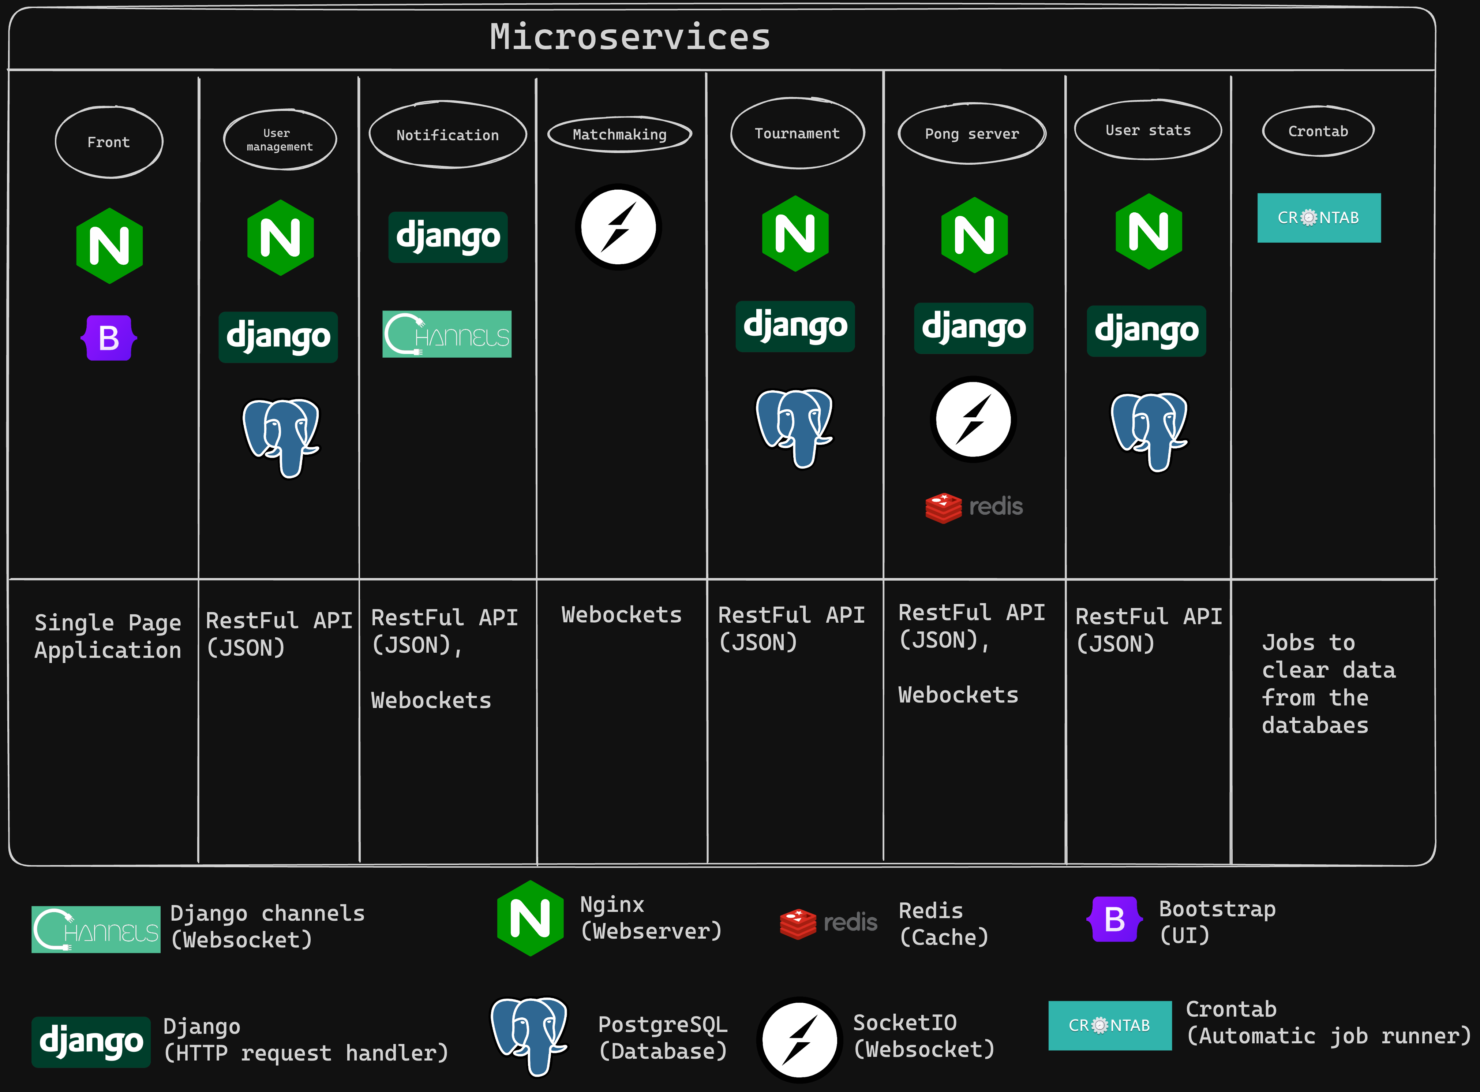1480x1092 pixels.
Task: Click the legend SocketIO icon
Action: click(799, 1039)
